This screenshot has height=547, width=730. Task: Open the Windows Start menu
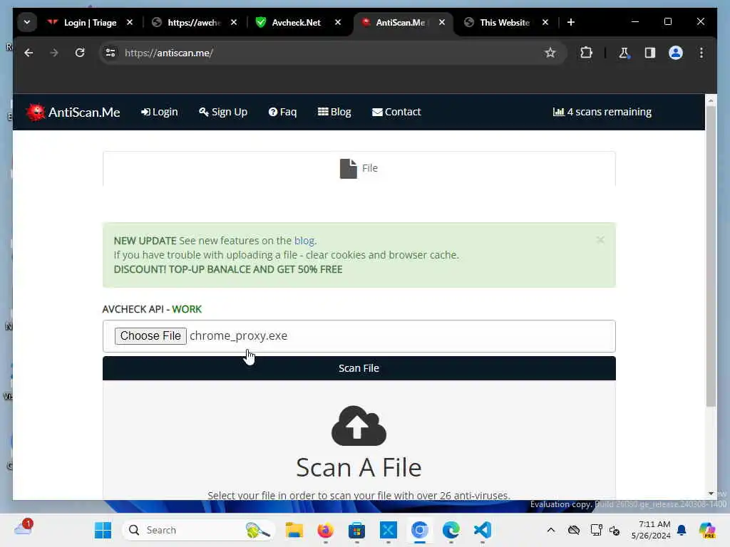pyautogui.click(x=103, y=530)
